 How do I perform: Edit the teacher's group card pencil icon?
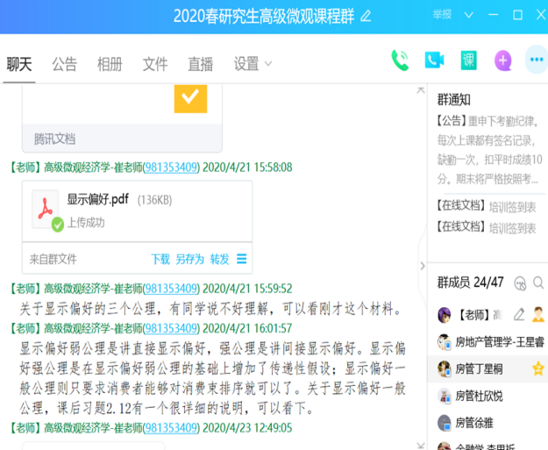519,315
